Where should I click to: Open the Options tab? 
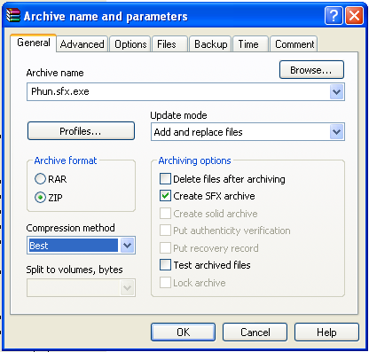pyautogui.click(x=130, y=44)
